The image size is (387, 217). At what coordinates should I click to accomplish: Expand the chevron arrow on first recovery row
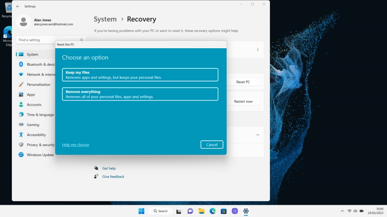(258, 50)
